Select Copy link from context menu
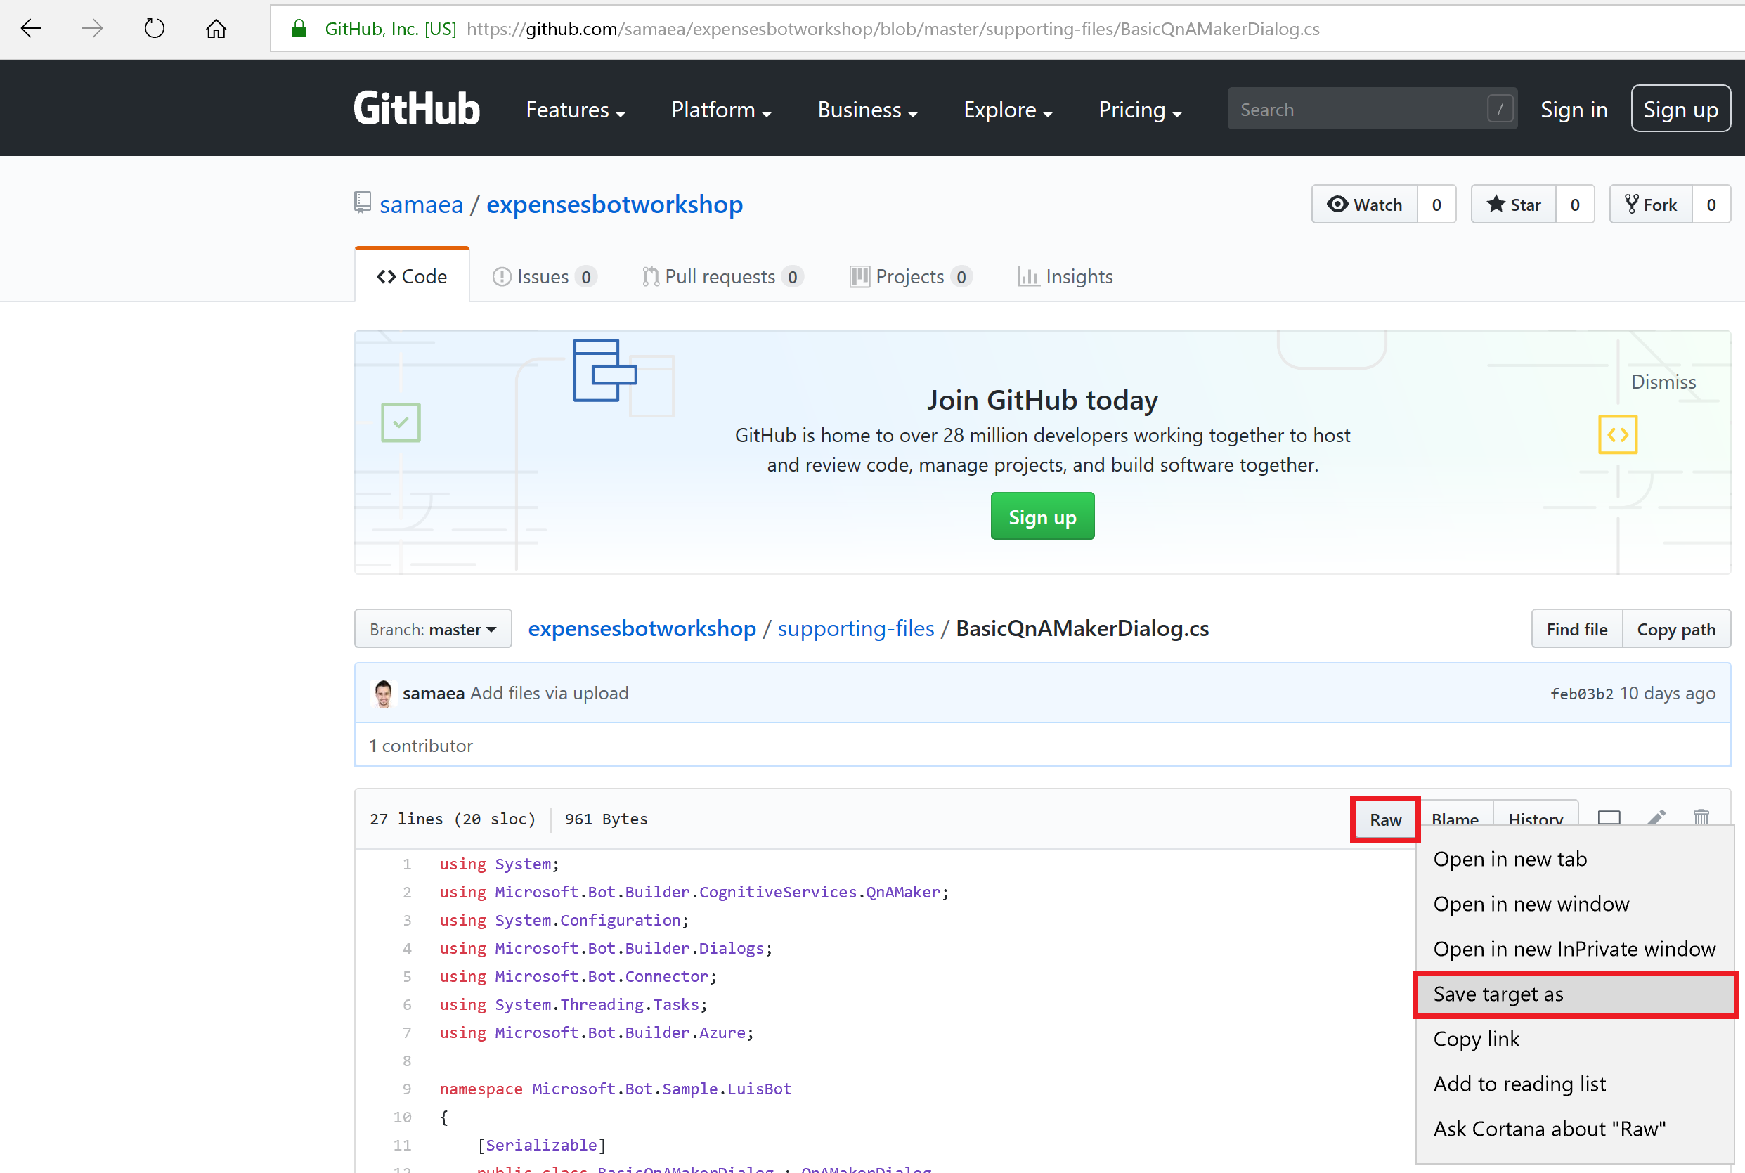Image resolution: width=1745 pixels, height=1173 pixels. click(1476, 1039)
